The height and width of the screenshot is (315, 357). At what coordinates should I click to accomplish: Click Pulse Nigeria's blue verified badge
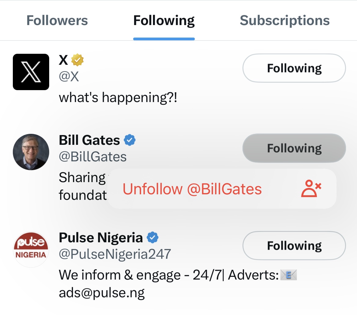tap(153, 237)
